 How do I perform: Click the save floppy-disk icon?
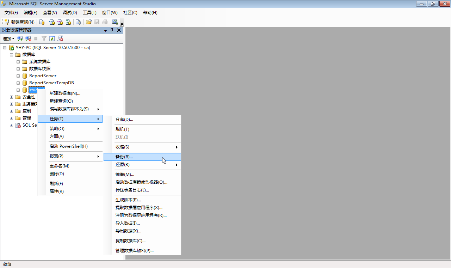click(x=97, y=22)
